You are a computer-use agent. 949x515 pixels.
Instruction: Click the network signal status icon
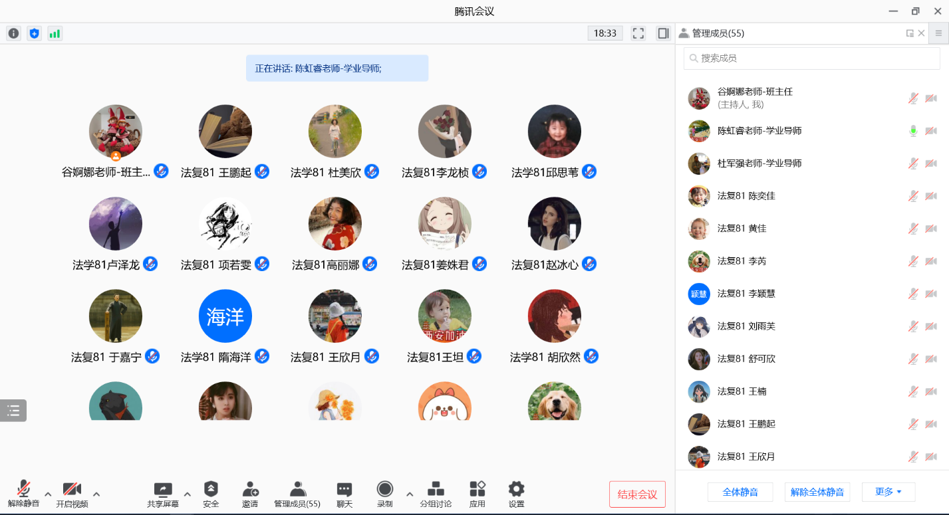[55, 33]
